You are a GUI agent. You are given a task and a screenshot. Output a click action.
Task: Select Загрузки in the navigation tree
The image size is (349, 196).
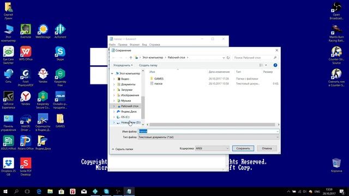point(127,90)
